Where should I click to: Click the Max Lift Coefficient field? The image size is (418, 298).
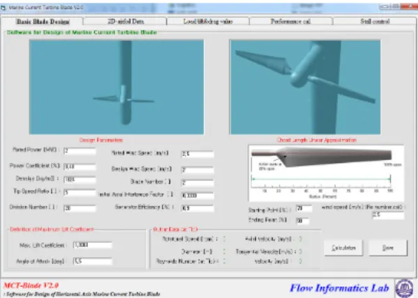93,245
